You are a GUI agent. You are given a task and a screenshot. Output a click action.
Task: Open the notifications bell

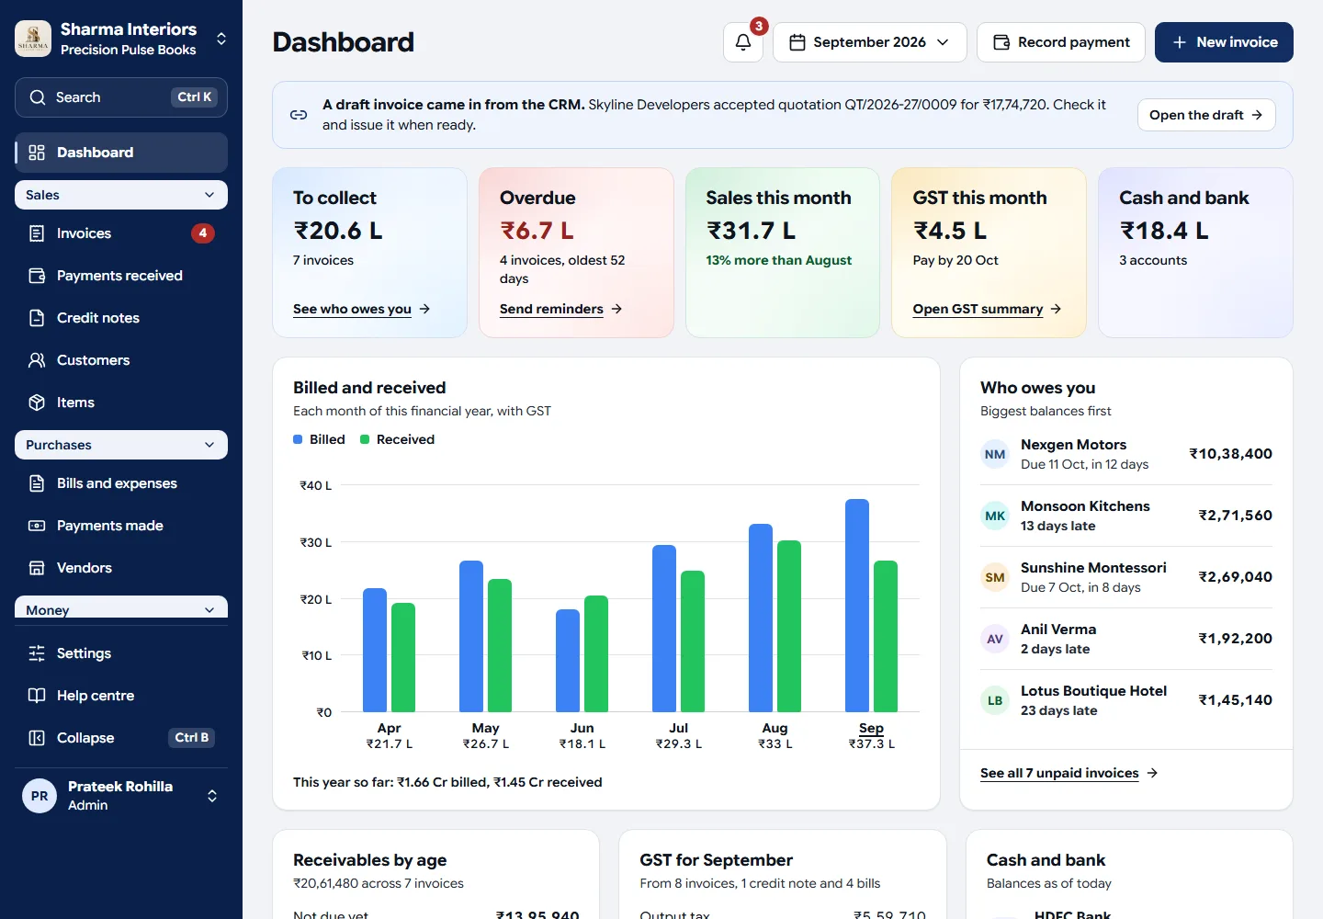(x=743, y=42)
